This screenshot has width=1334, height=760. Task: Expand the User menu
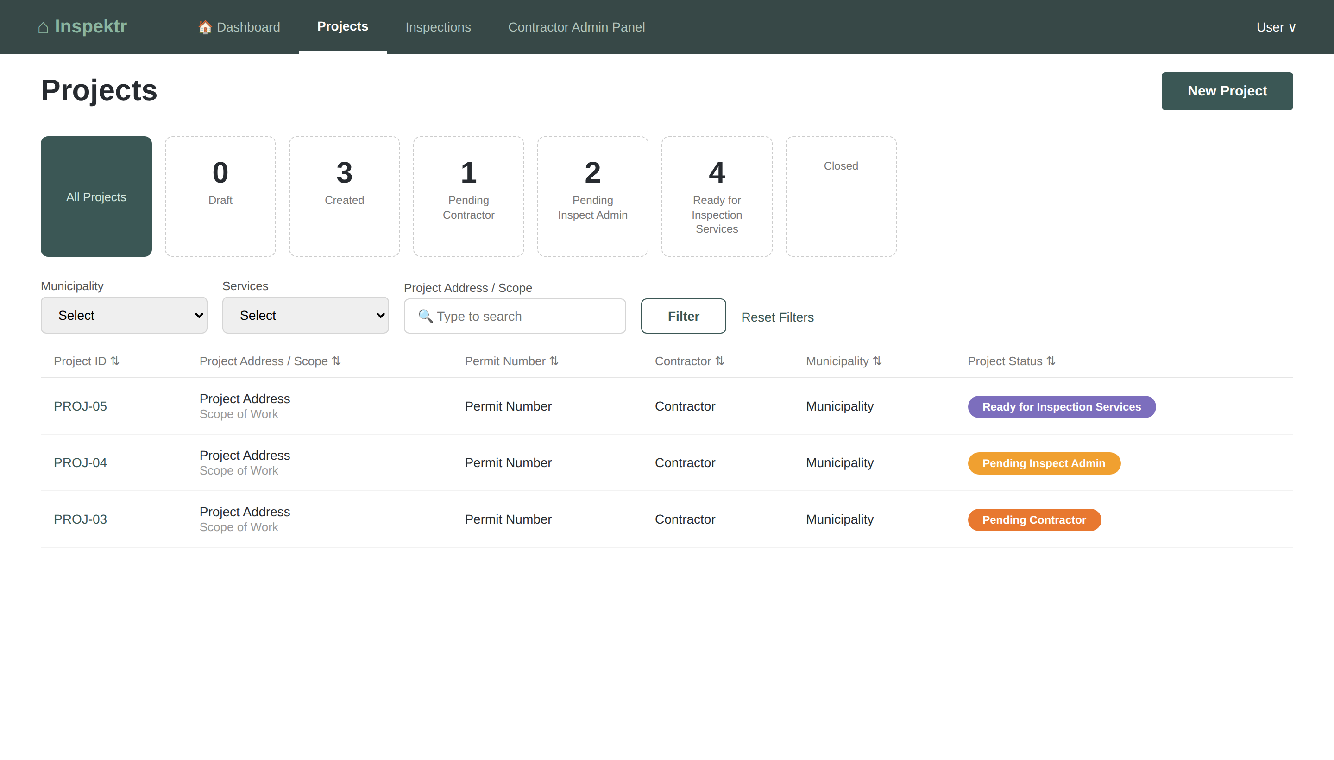(1276, 27)
